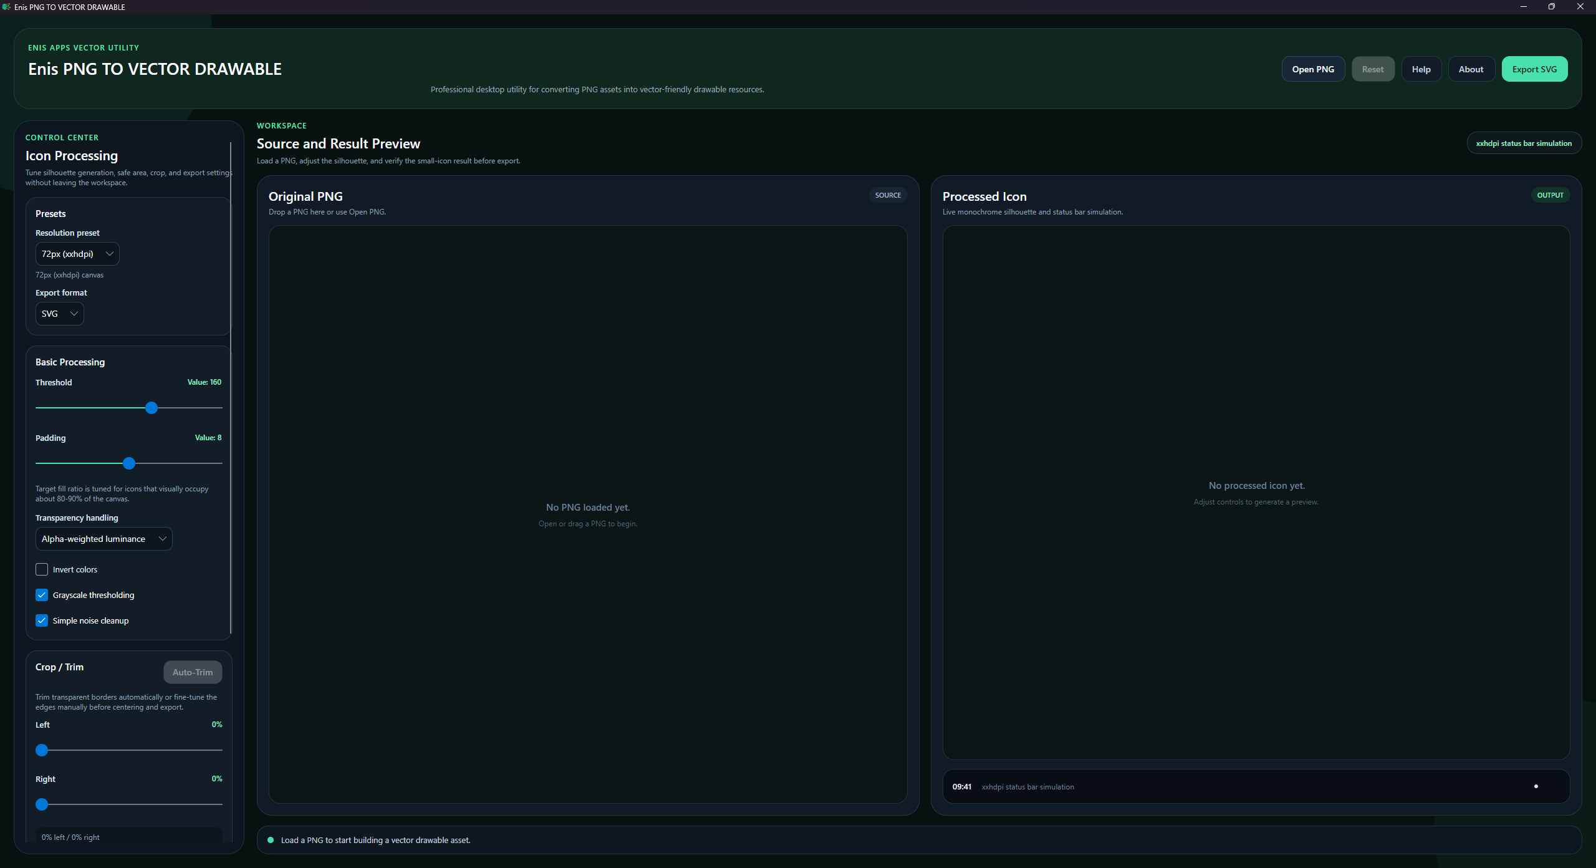The image size is (1596, 868).
Task: Click the Open PNG button
Action: coord(1313,69)
